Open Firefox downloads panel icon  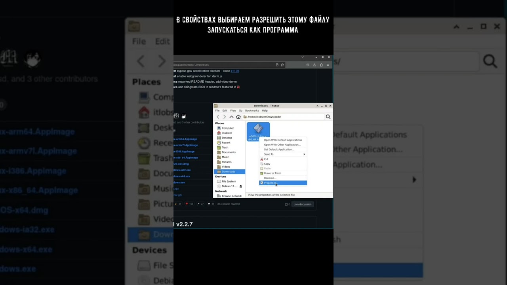(314, 65)
